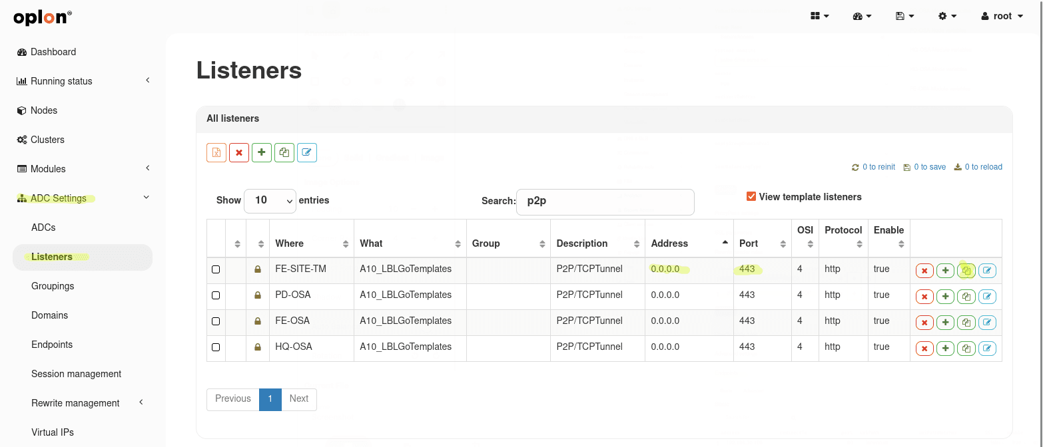Open the entries-per-page dropdown showing 10
The image size is (1043, 447).
[270, 200]
